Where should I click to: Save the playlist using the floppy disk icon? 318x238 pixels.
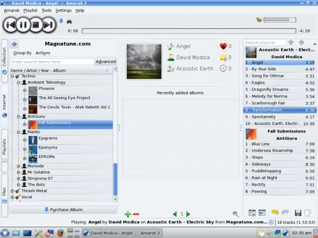(298, 213)
